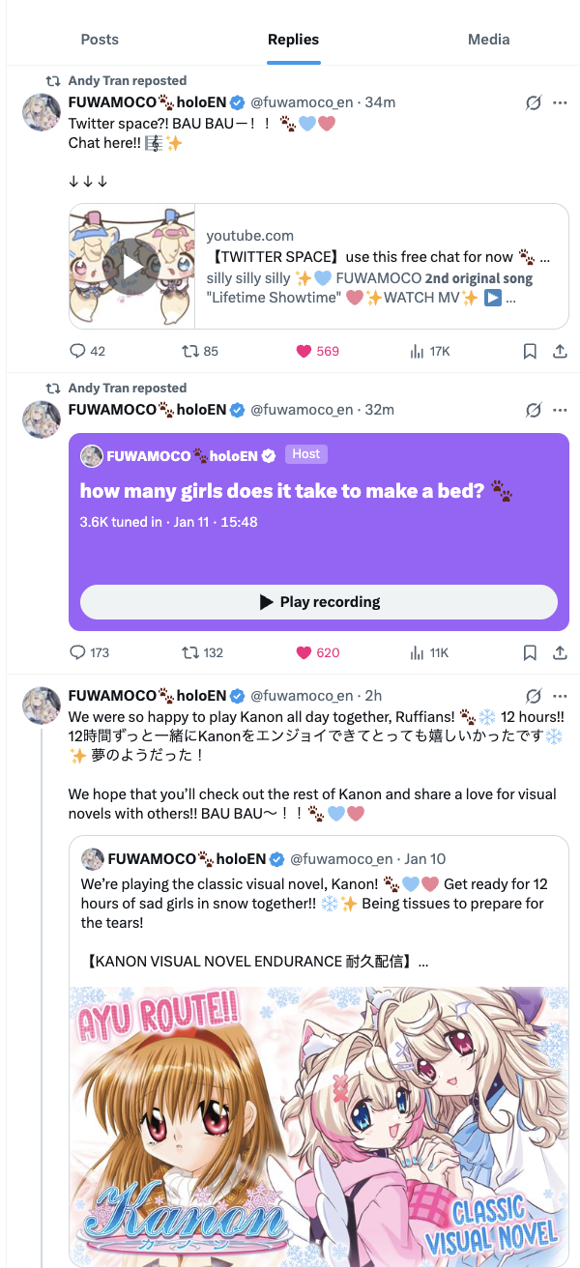Open reply icon on Twitter space chat post
This screenshot has width=580, height=1268.
point(78,352)
